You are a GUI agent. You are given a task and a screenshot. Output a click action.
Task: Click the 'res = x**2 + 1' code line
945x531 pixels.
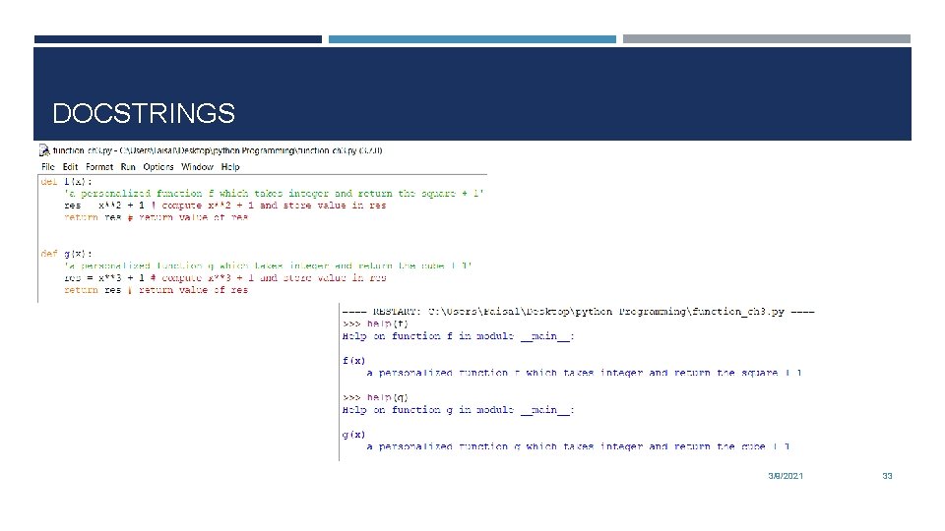224,206
